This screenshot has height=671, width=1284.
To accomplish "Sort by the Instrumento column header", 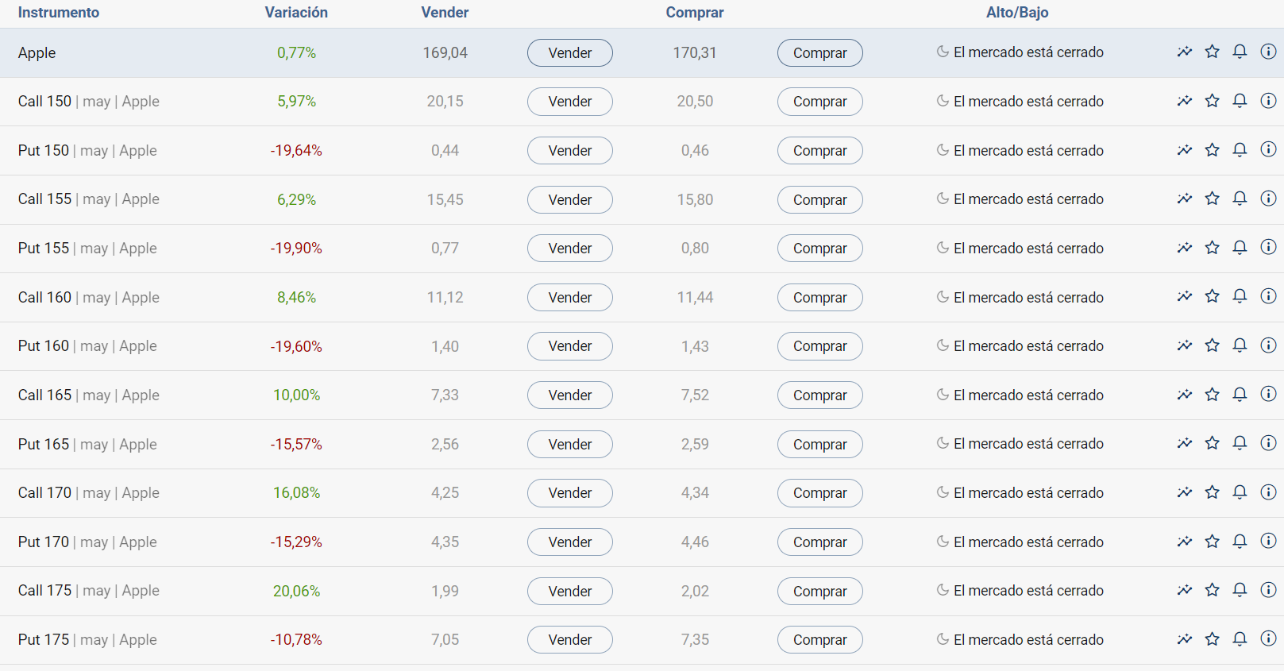I will tap(59, 13).
